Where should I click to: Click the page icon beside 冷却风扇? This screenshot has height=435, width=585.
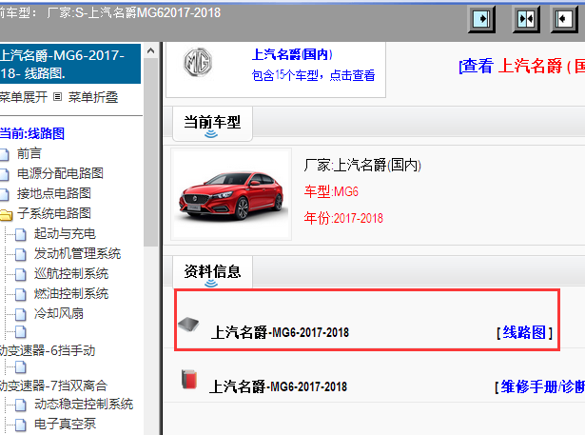(21, 314)
